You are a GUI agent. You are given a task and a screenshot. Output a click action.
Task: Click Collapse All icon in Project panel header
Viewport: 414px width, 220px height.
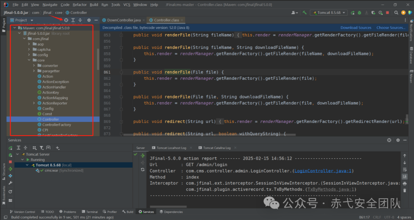click(x=80, y=20)
